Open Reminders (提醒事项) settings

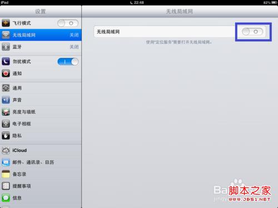[x=41, y=186]
